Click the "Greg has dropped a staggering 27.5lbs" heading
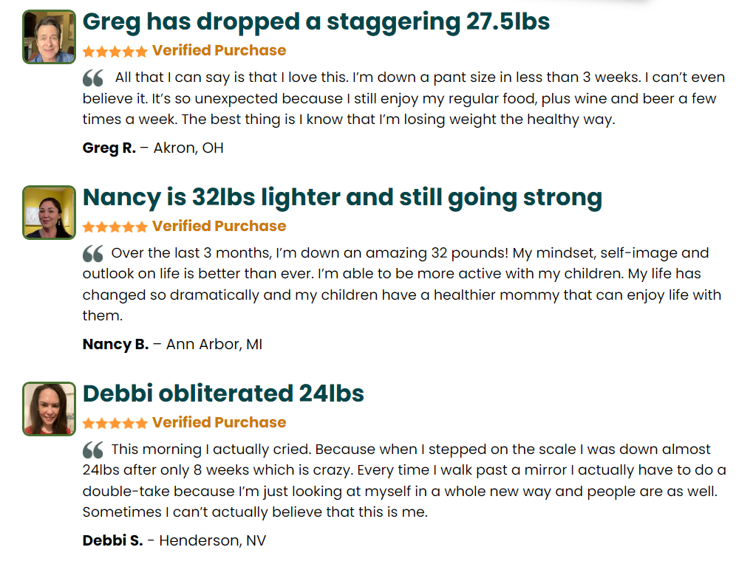This screenshot has width=736, height=564. 316,21
